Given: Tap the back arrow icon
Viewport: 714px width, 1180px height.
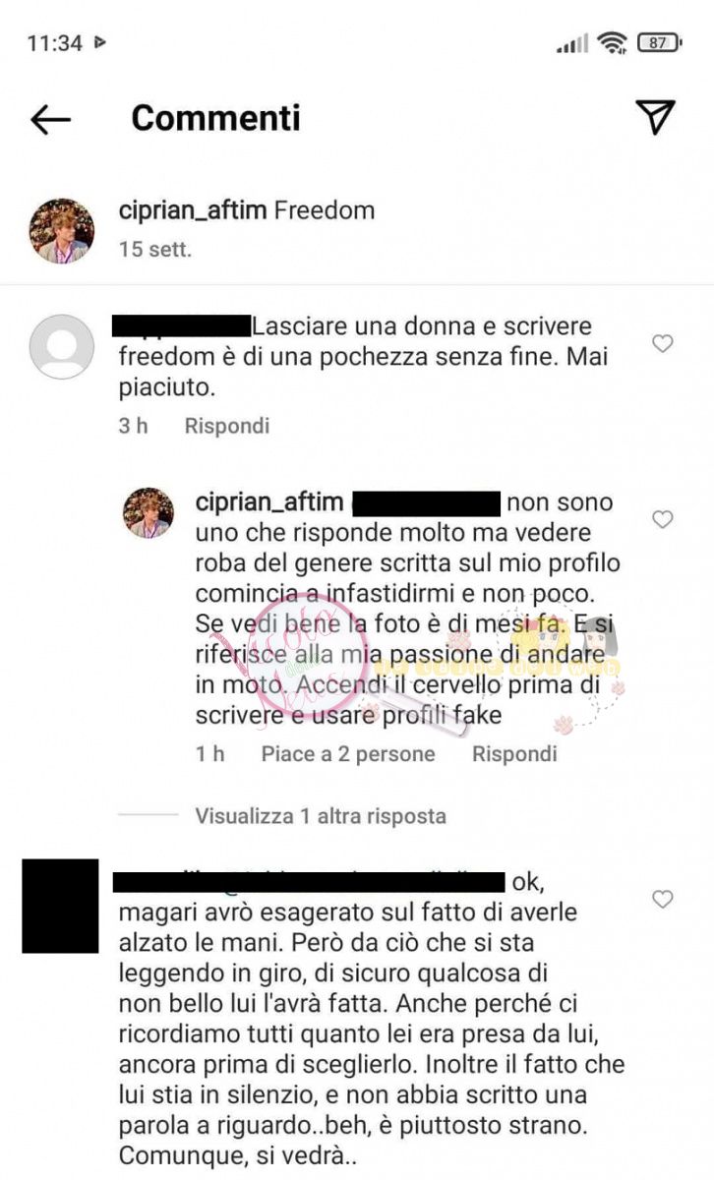Looking at the screenshot, I should [x=51, y=120].
